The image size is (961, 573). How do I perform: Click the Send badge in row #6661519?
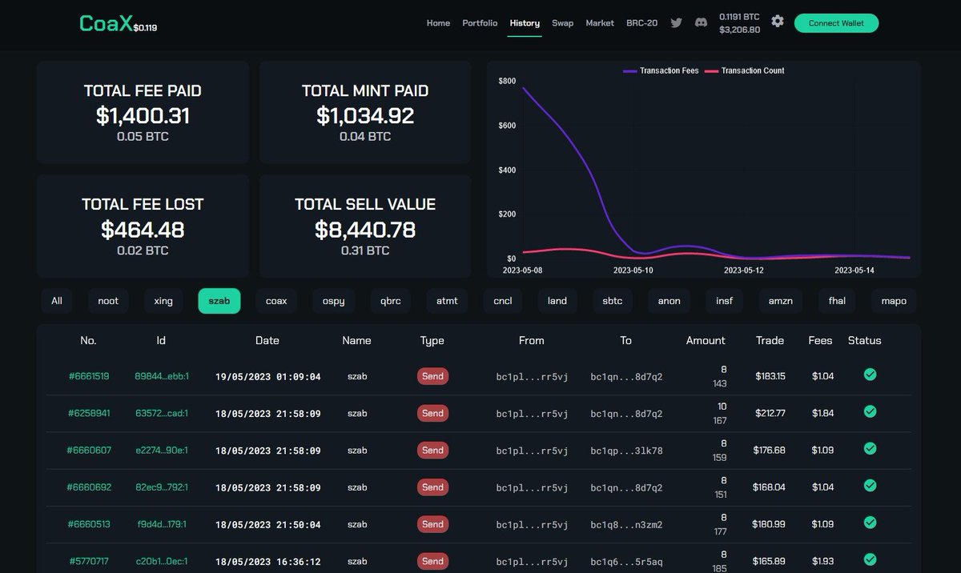coord(432,376)
